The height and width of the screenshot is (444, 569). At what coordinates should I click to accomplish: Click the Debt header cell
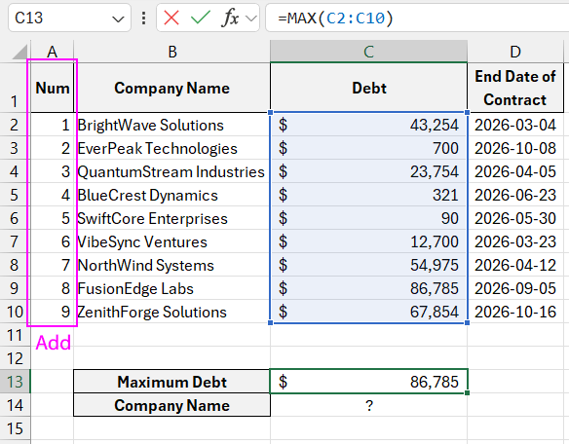[368, 88]
